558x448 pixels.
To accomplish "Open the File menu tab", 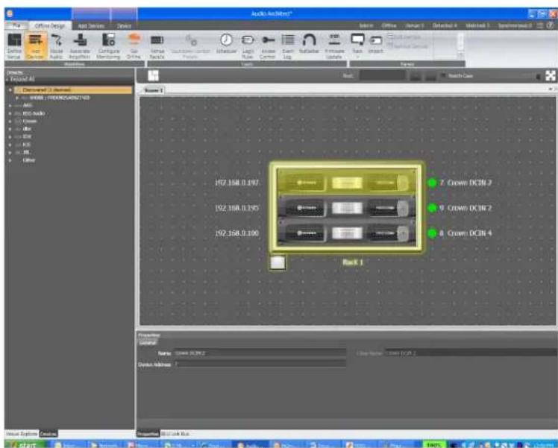I will (x=16, y=25).
